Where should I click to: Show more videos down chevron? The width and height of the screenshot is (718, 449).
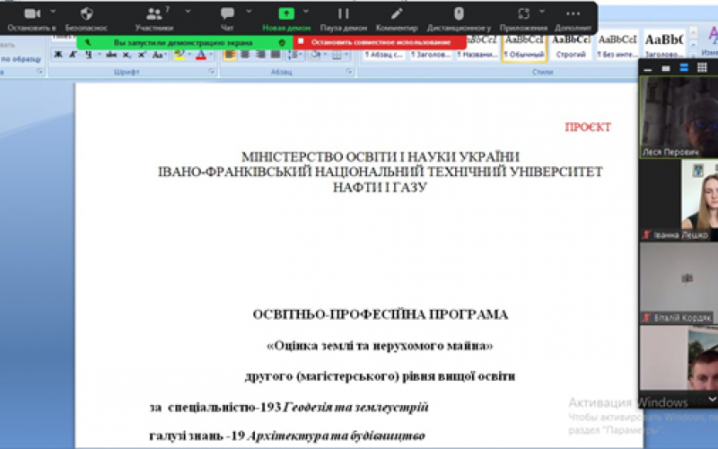(712, 399)
